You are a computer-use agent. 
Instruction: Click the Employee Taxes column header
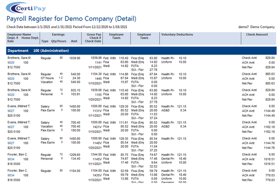(x=116, y=36)
